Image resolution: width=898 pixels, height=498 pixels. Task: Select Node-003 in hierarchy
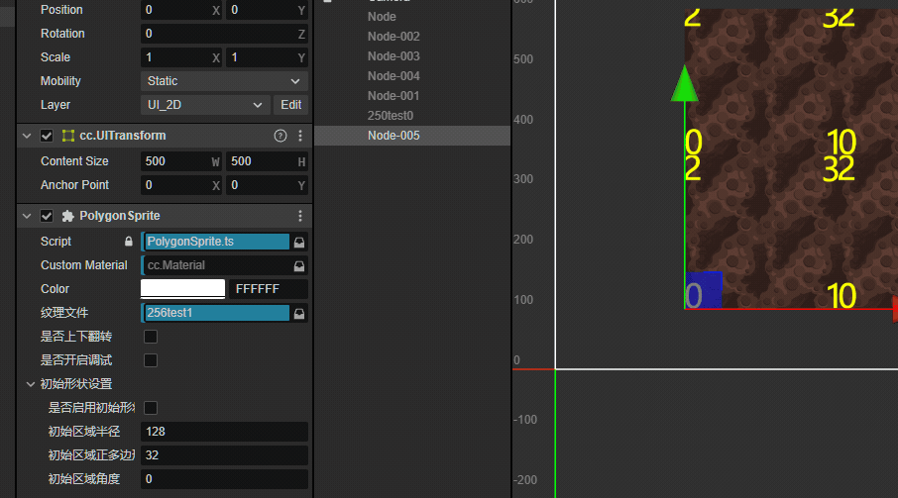(x=393, y=56)
